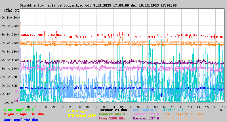Click the [dBm] unit label on y-axis
Image resolution: width=227 pixels, height=122 pixels.
coord(8,10)
